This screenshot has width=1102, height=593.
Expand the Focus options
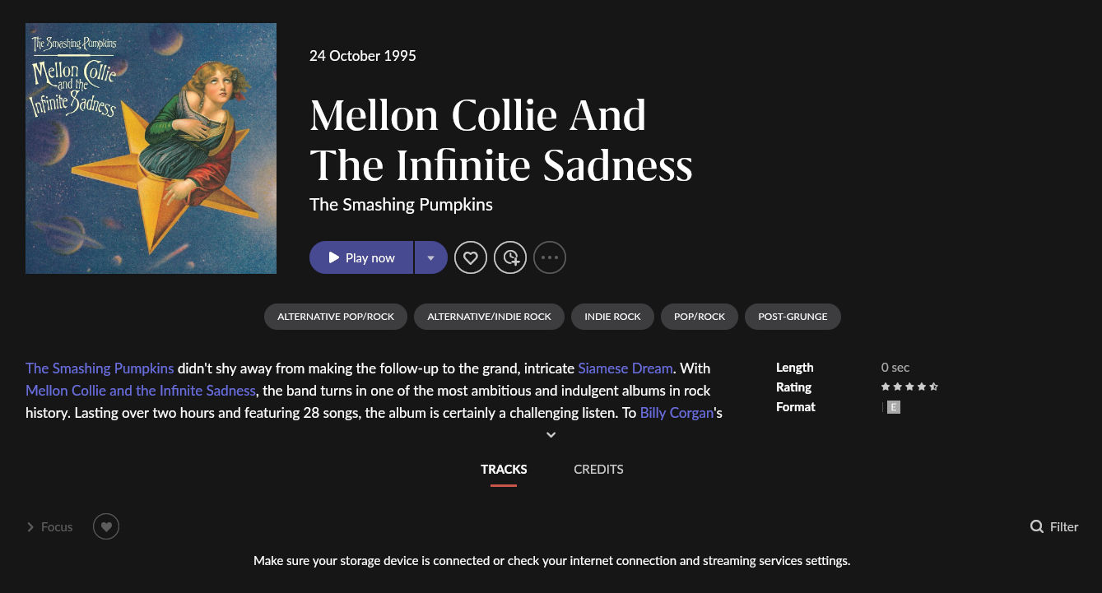50,526
